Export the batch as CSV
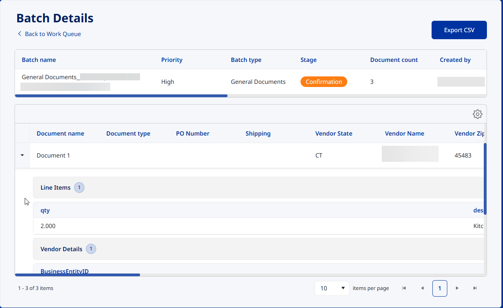 tap(459, 30)
